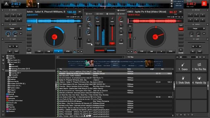The height and width of the screenshot is (118, 210).
Task: Click CUE on deck B
Action: (x=142, y=51)
